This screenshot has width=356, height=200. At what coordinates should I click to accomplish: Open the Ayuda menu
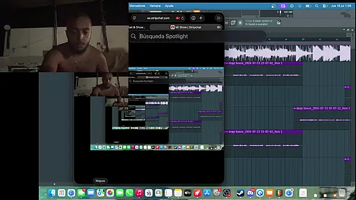pos(169,6)
